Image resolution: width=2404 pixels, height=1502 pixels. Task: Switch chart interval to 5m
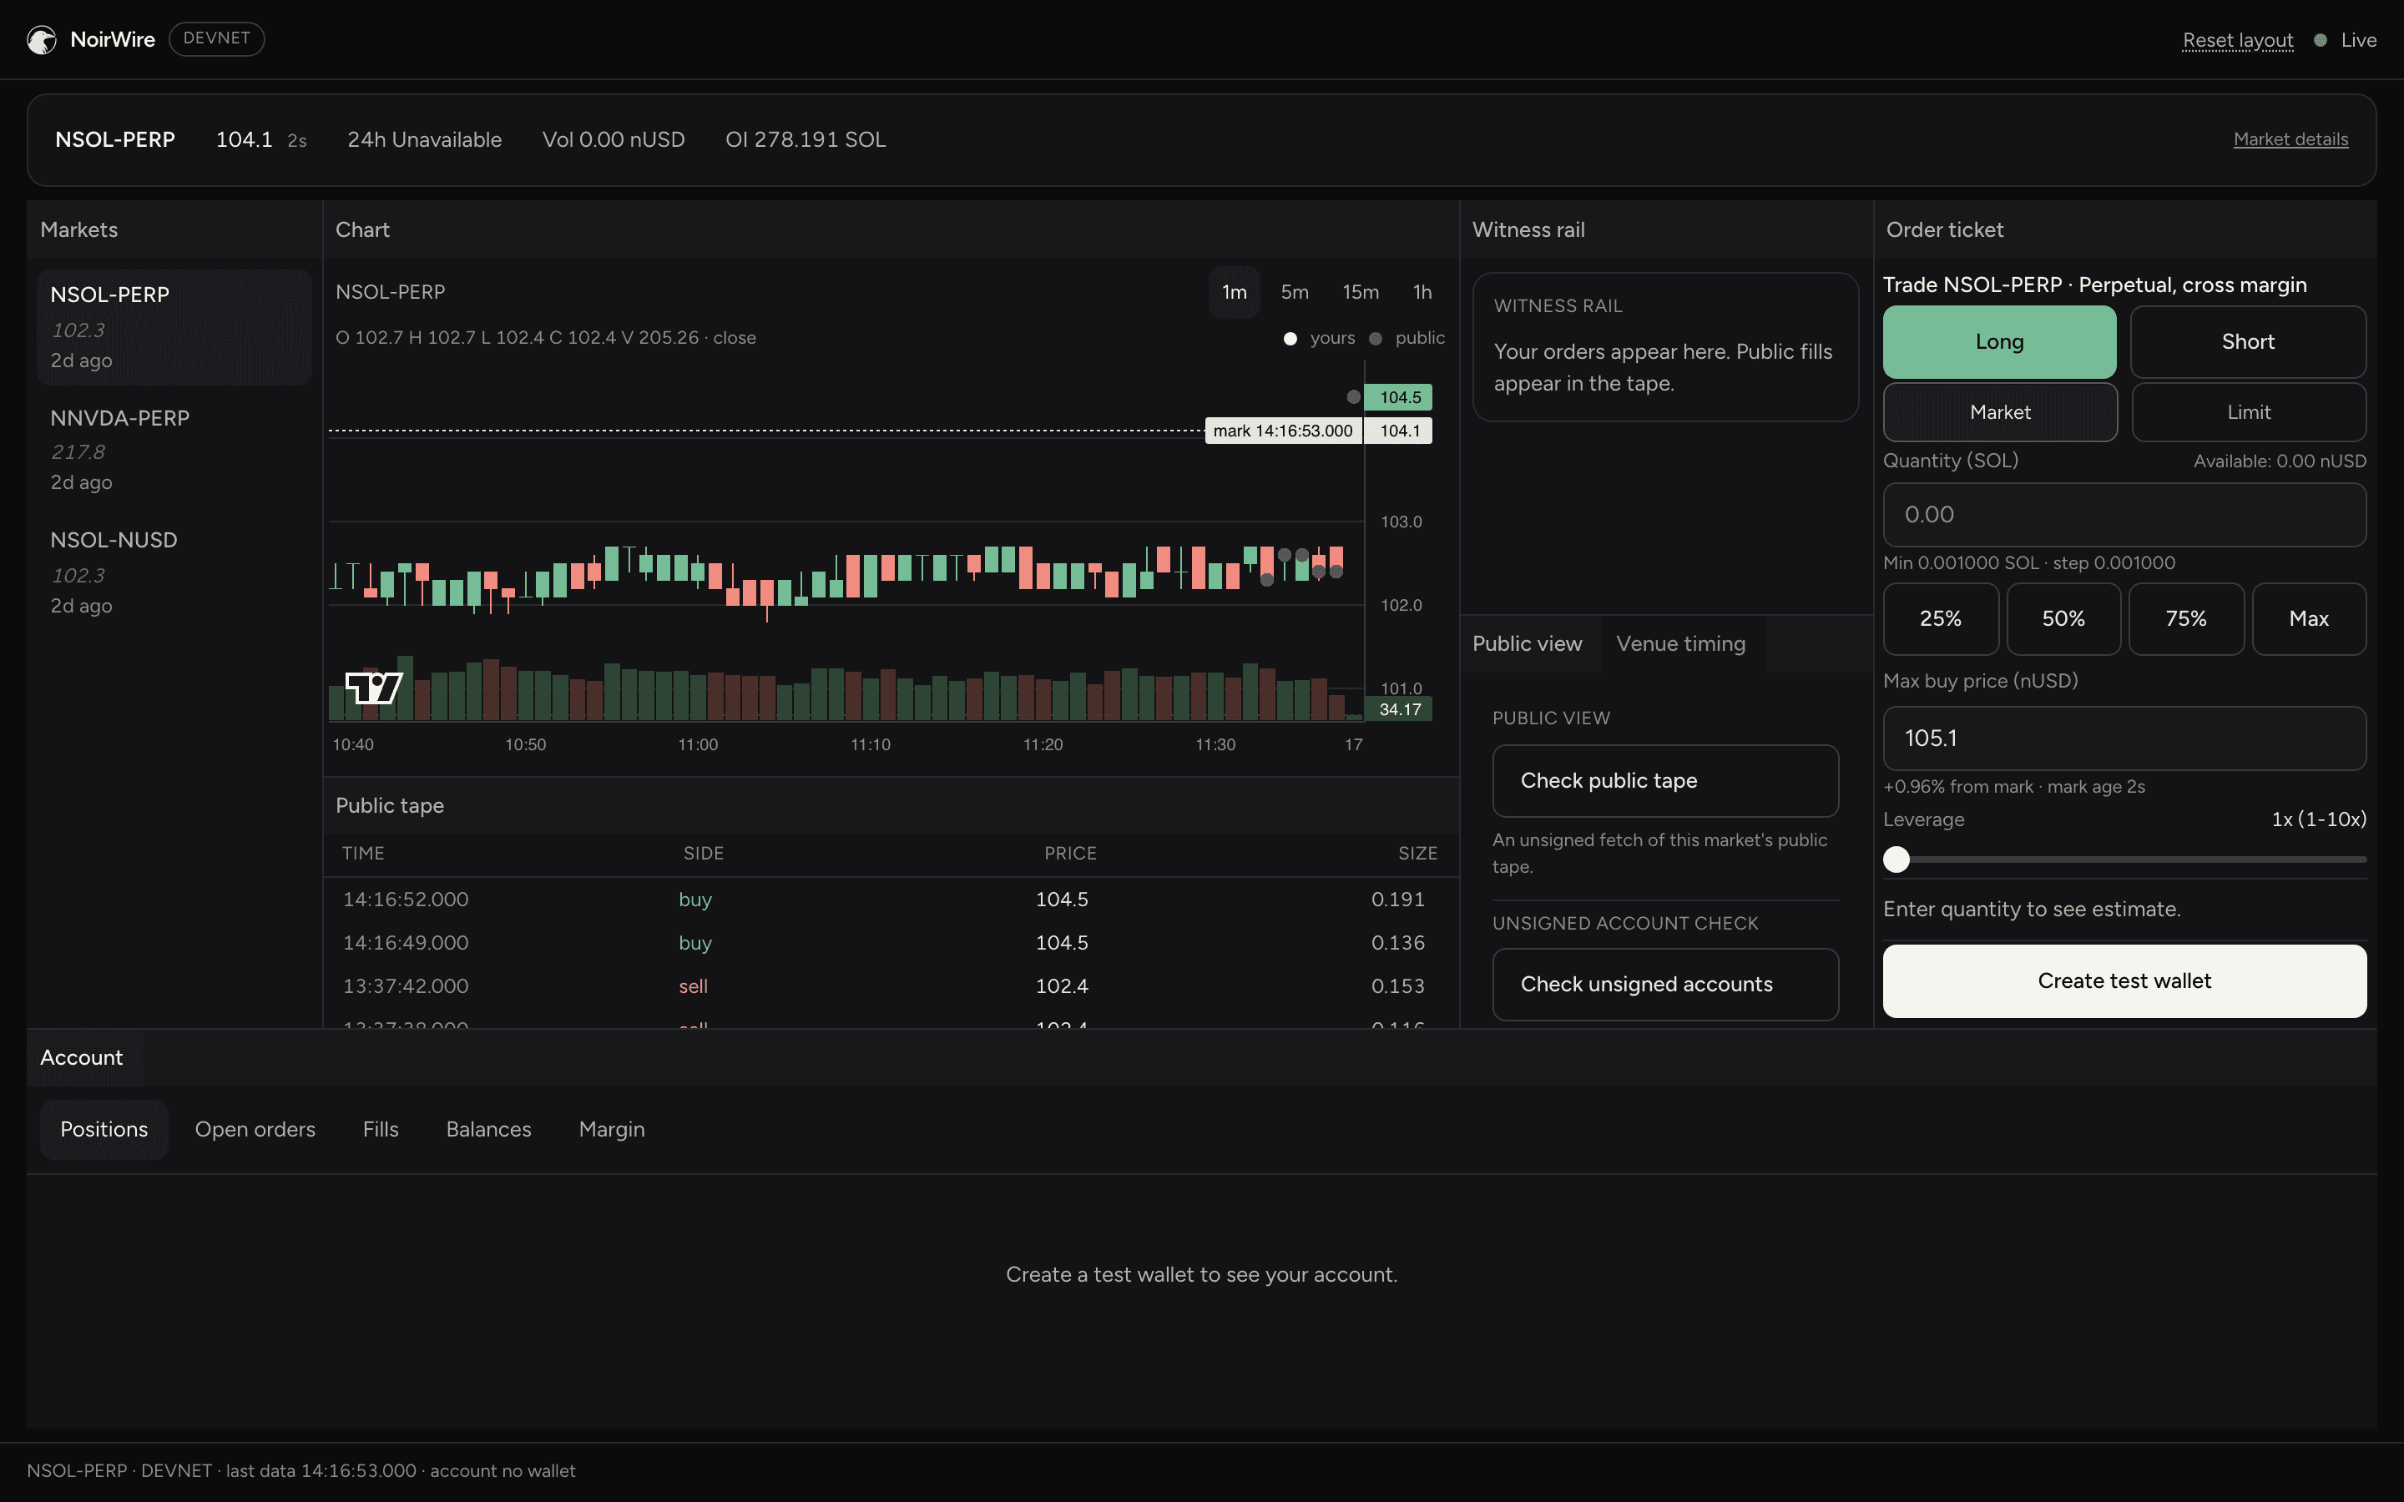1295,292
